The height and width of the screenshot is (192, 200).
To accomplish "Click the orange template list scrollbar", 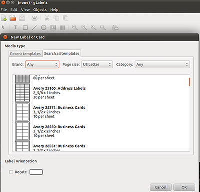I will (189, 82).
